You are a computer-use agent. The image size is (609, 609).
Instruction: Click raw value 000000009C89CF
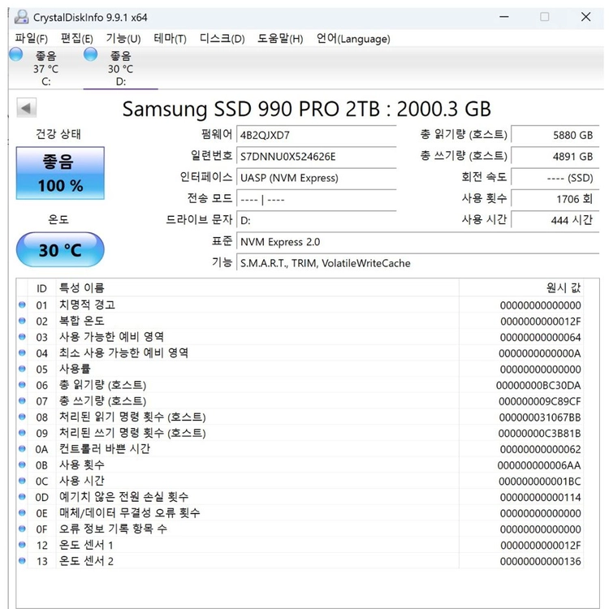pos(540,401)
